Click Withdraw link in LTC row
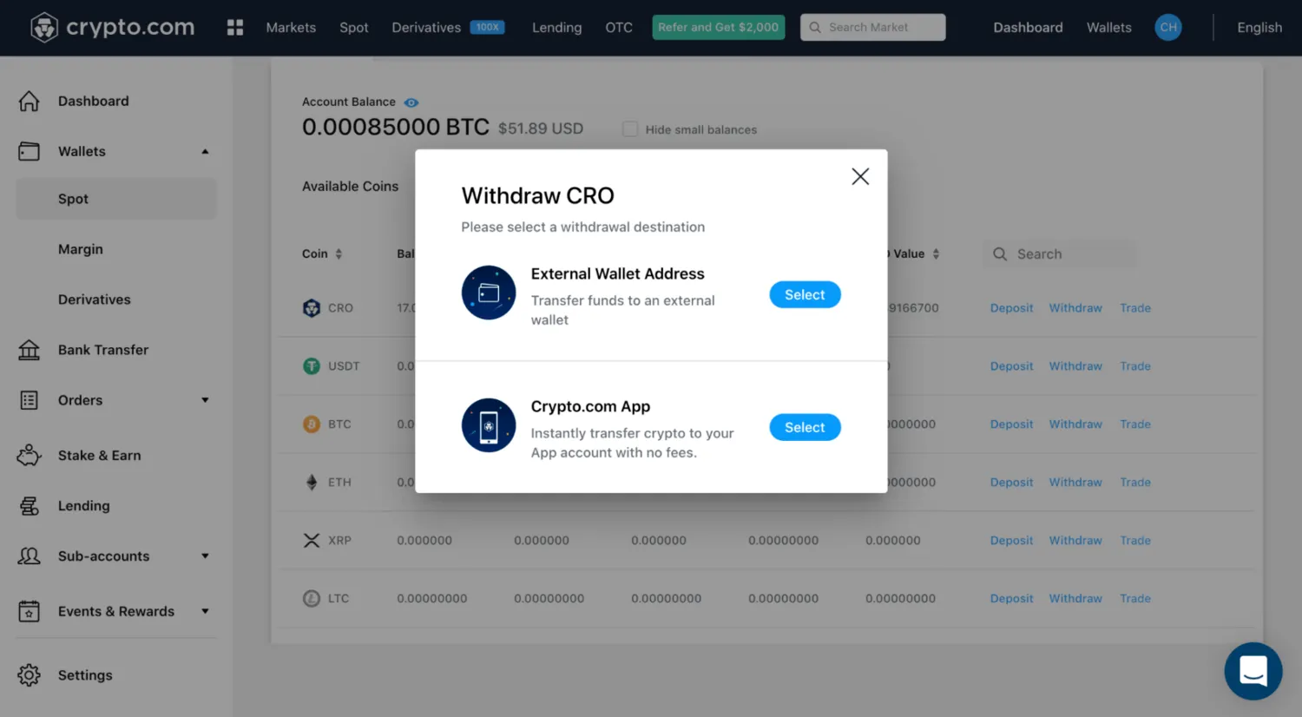The width and height of the screenshot is (1302, 717). click(x=1075, y=599)
